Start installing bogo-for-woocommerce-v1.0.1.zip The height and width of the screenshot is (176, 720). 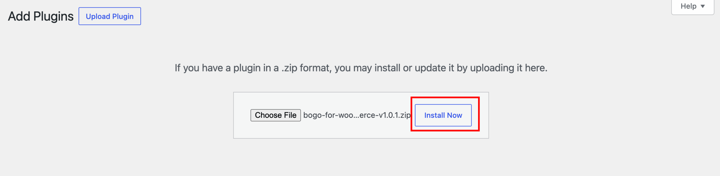(443, 115)
